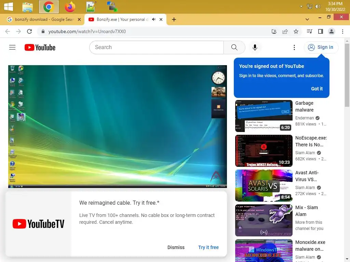Dismiss the signed-out notice with Got it
Image resolution: width=350 pixels, height=262 pixels.
pos(317,89)
